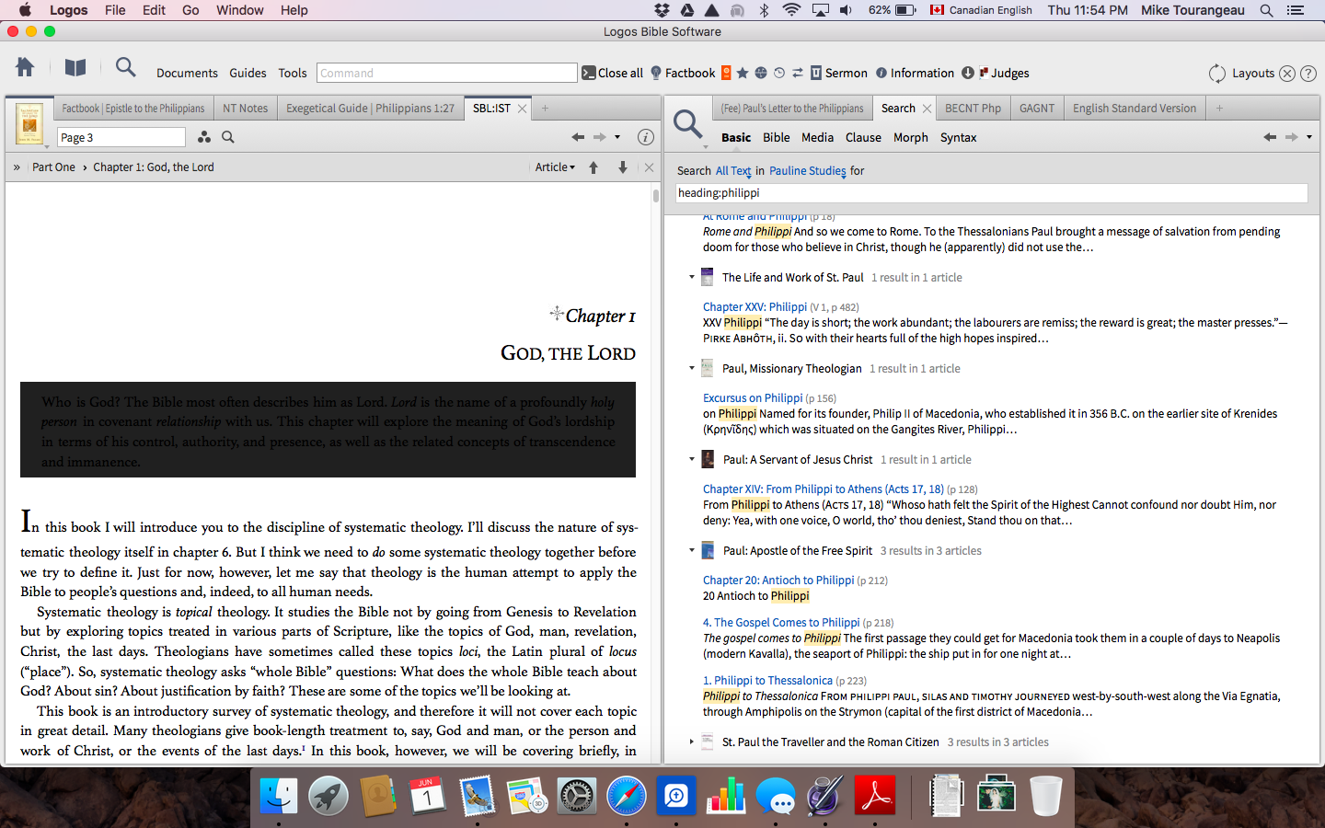Collapse Paul, Missionary Theologian results
The image size is (1325, 828).
[x=692, y=368]
